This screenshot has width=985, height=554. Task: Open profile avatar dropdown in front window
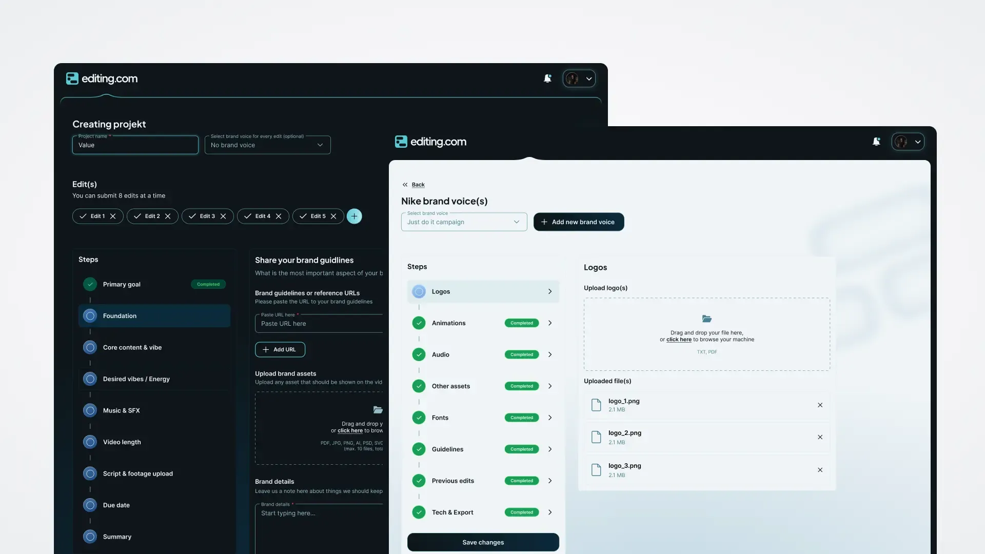(908, 142)
